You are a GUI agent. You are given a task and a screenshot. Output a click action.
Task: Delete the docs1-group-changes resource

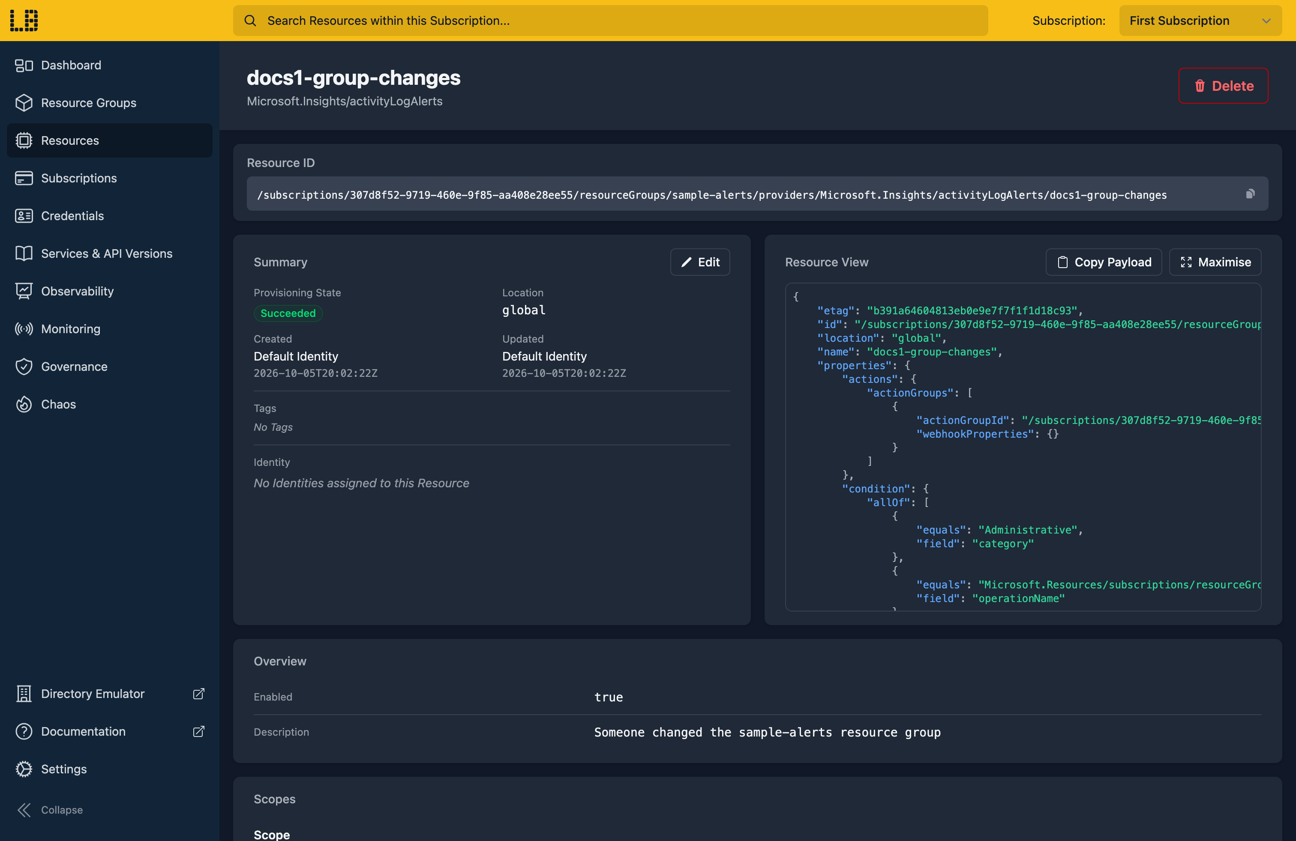(1223, 86)
